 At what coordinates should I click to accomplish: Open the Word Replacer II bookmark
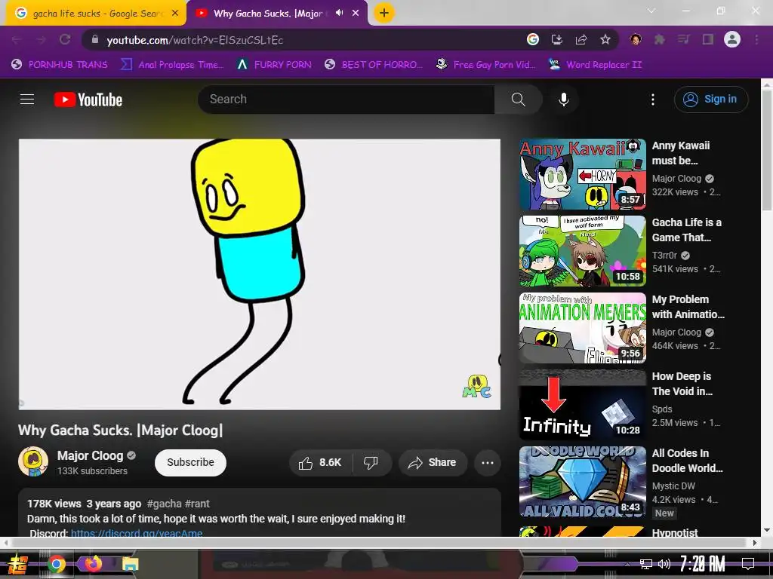(x=596, y=65)
